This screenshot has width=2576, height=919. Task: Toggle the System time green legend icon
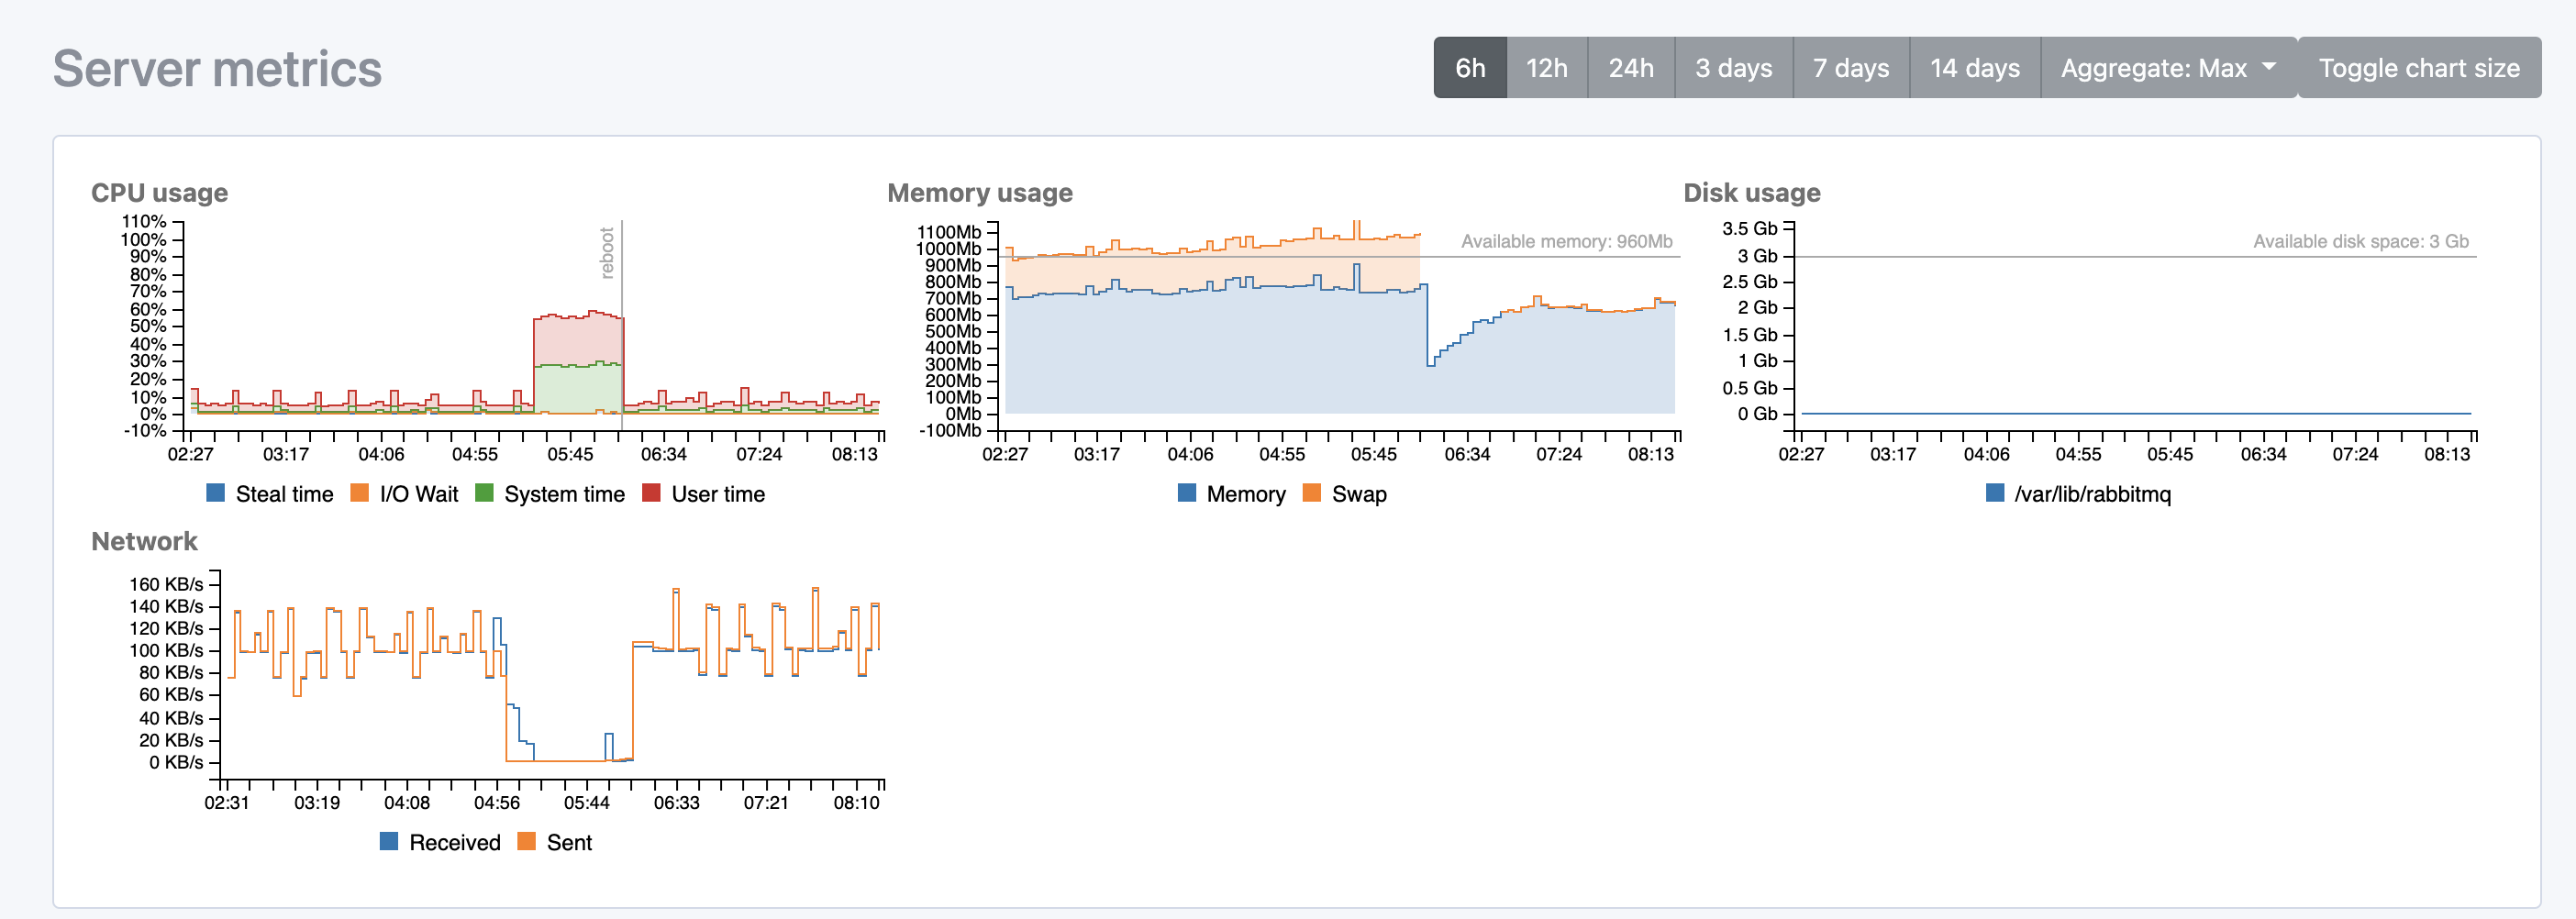pyautogui.click(x=484, y=493)
